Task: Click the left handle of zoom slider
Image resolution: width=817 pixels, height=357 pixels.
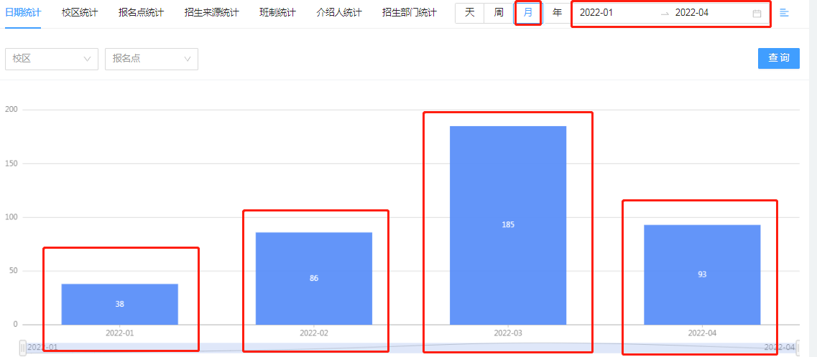Action: click(23, 347)
